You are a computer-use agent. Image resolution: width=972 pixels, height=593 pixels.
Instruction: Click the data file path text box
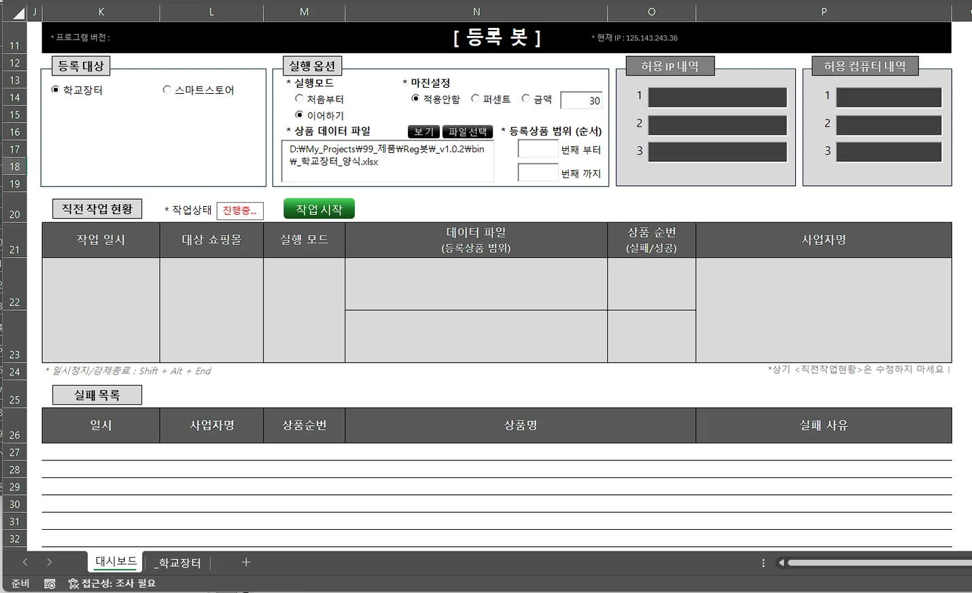tap(387, 160)
